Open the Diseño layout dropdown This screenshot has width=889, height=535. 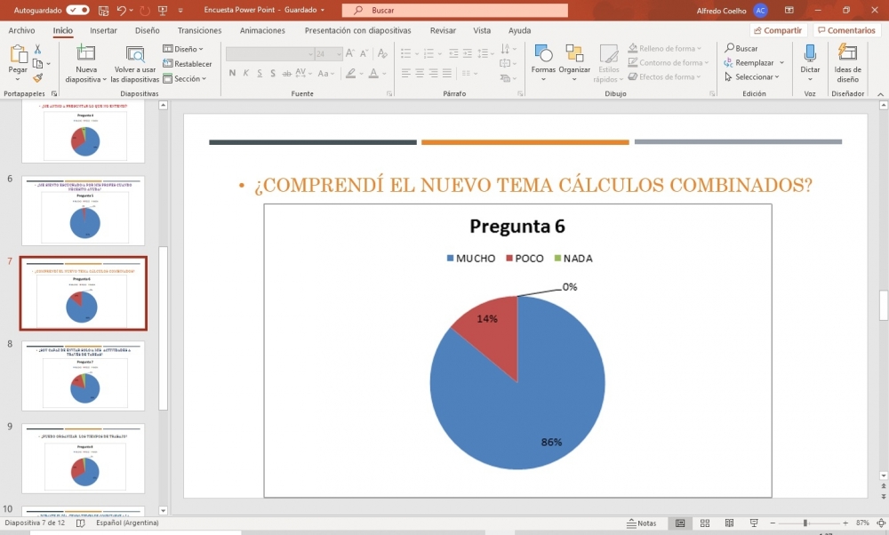click(183, 49)
